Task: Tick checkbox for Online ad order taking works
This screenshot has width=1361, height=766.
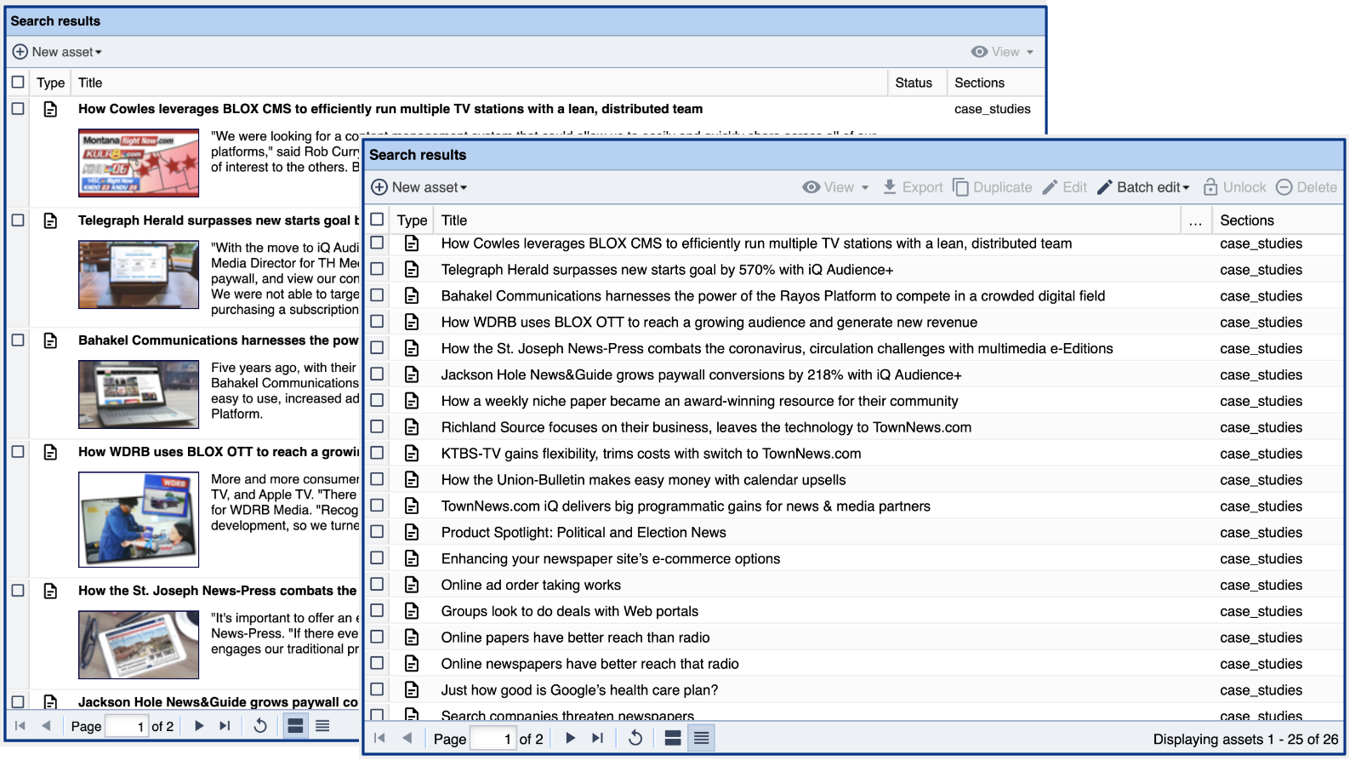Action: coord(377,585)
